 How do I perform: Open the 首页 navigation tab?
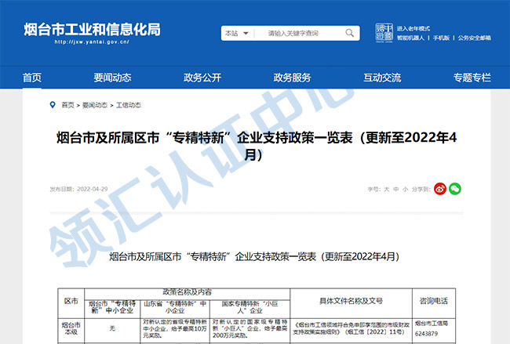(x=32, y=78)
